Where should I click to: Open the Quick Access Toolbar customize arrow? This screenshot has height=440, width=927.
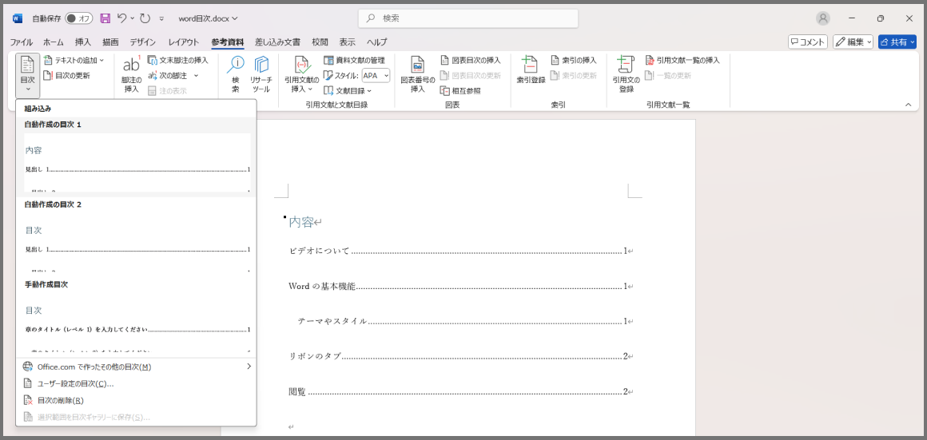pos(162,19)
